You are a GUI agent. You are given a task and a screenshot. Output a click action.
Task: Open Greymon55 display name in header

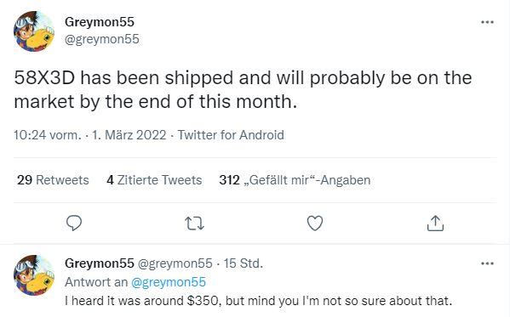pos(100,22)
